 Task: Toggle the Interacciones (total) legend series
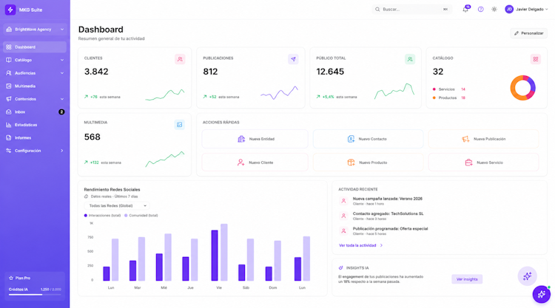pos(102,216)
